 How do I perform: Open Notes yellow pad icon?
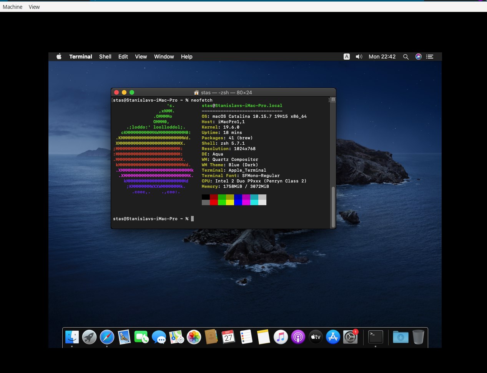263,337
